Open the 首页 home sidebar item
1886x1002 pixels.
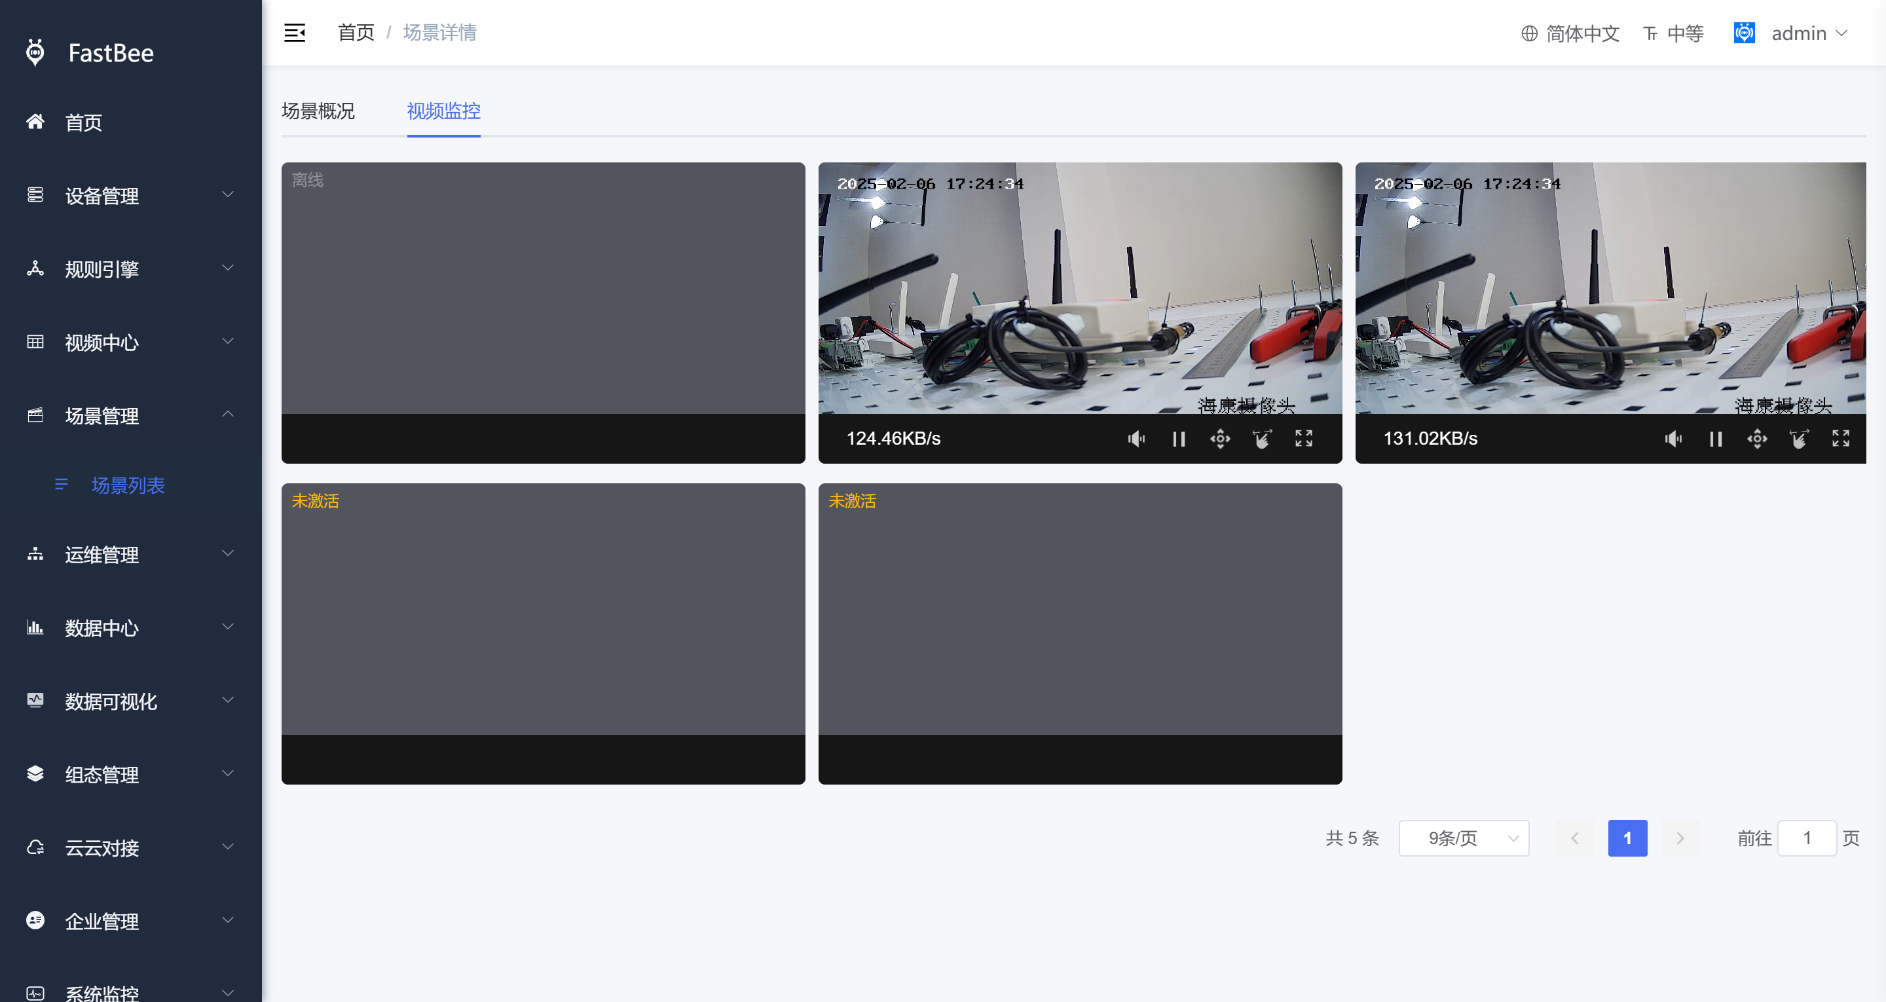pos(130,122)
